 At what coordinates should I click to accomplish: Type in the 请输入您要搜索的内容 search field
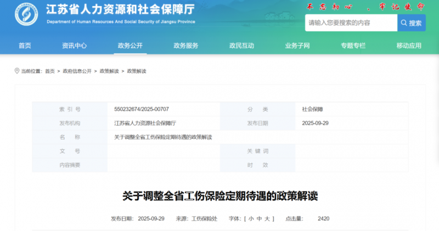click(x=350, y=23)
